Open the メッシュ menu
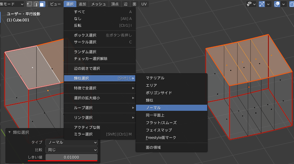 click(x=98, y=4)
